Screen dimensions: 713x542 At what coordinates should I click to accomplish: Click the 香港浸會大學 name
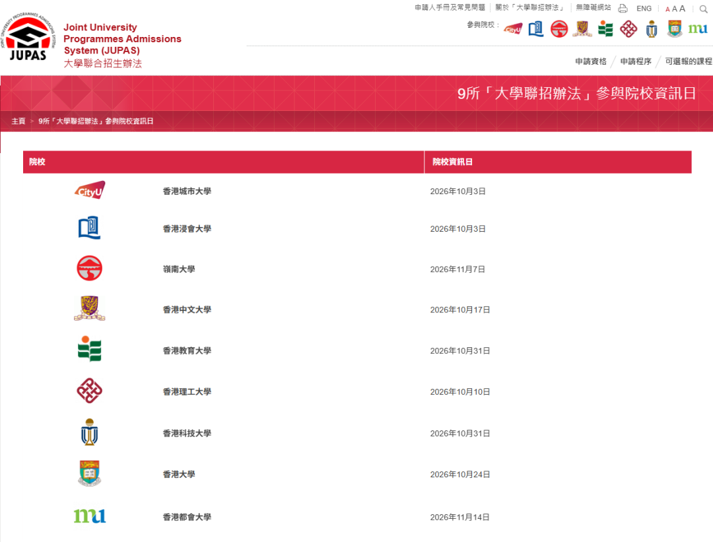point(187,228)
